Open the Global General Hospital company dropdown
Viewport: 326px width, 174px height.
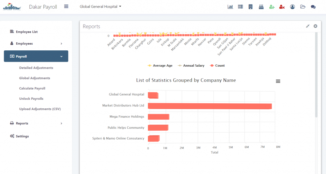coord(100,6)
